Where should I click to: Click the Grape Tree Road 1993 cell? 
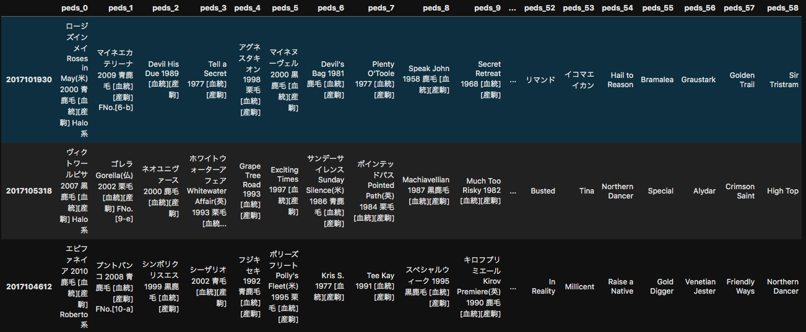pyautogui.click(x=250, y=191)
